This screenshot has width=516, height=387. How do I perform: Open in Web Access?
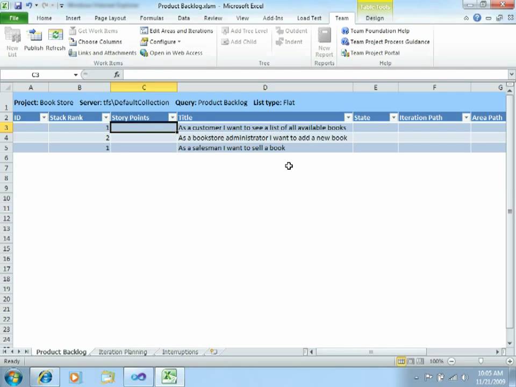(x=171, y=53)
